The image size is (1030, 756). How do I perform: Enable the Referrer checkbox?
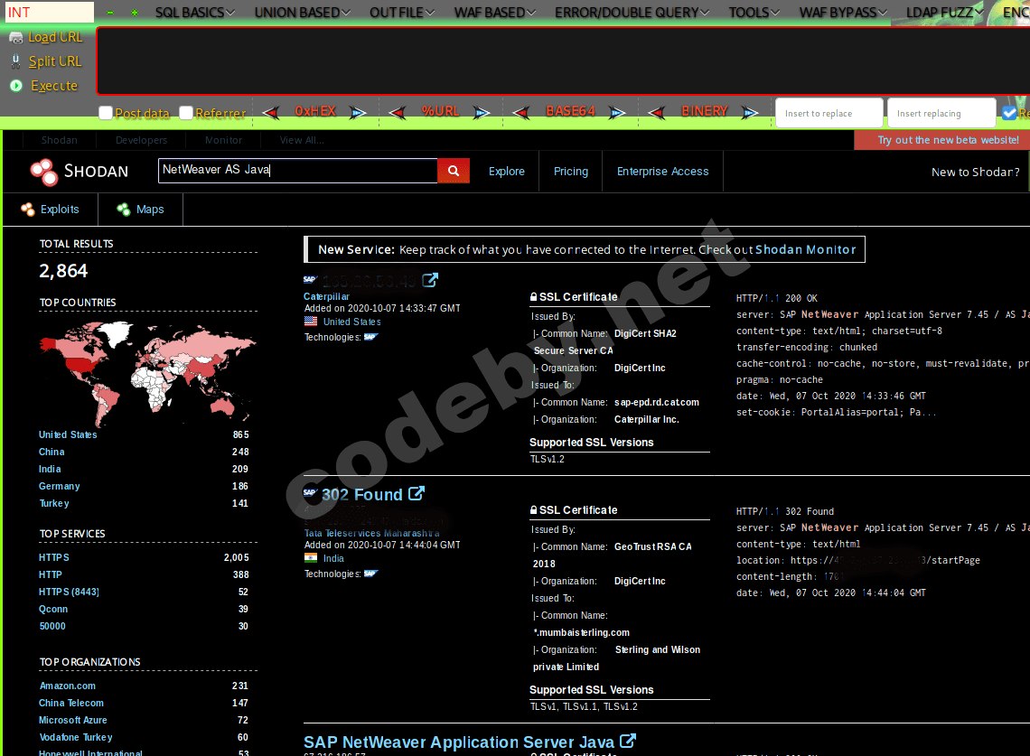pos(186,112)
